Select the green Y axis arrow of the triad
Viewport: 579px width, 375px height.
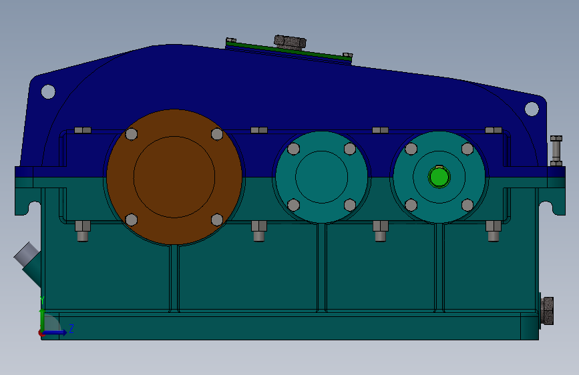click(x=42, y=320)
